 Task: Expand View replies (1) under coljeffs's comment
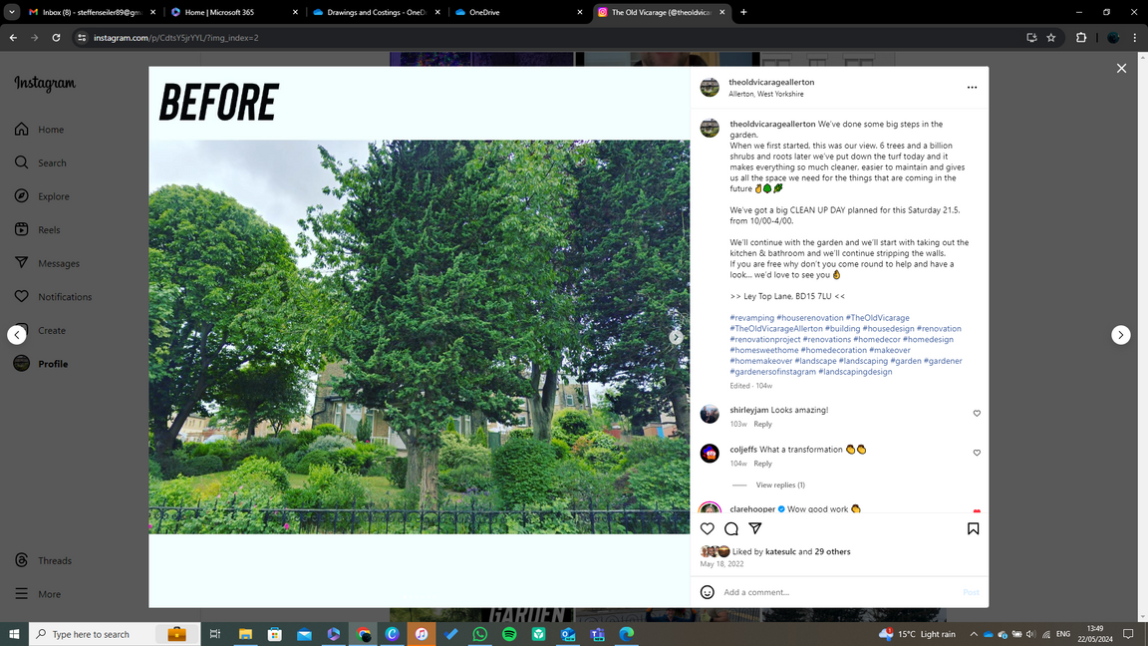[780, 484]
